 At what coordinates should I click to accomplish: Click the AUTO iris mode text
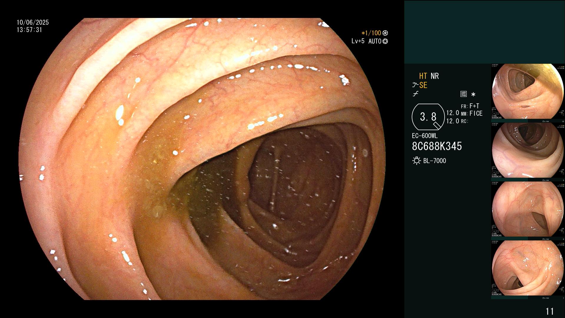(375, 41)
